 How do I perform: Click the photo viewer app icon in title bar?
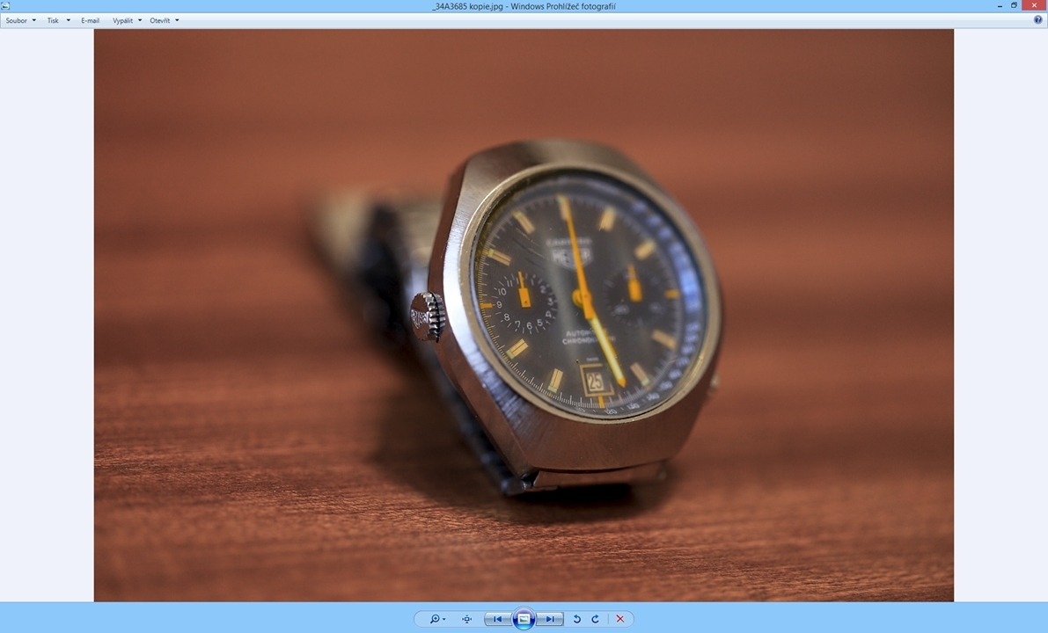tap(6, 6)
